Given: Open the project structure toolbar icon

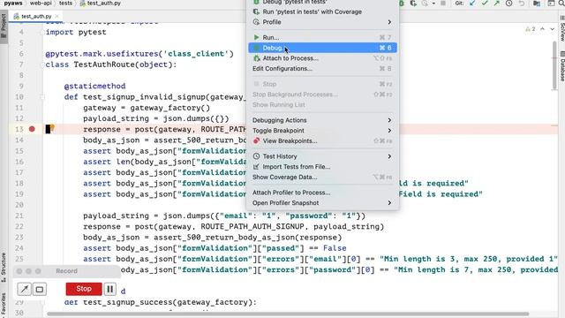Looking at the screenshot, I should tap(537, 4).
